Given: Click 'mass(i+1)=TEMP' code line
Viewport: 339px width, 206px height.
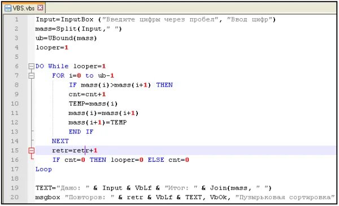Looking at the screenshot, I should [98, 122].
